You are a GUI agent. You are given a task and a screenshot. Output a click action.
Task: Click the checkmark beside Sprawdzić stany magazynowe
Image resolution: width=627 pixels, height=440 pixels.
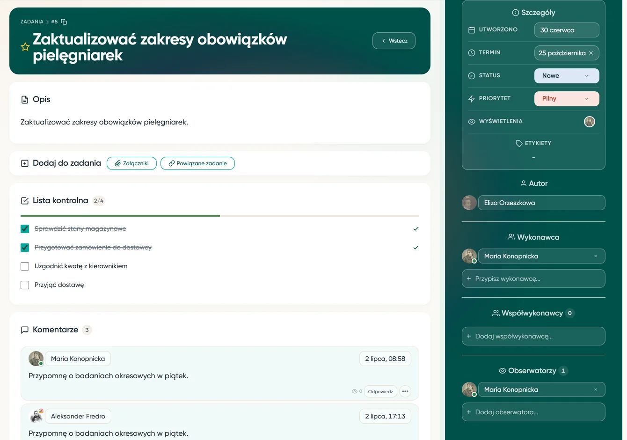pyautogui.click(x=416, y=229)
